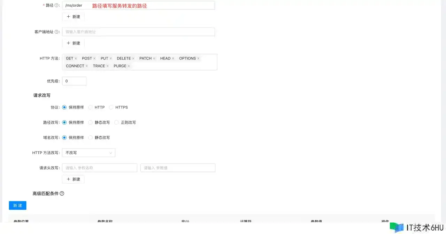Click the 优先级 number input
Viewport: 446px width, 234px height.
coord(74,81)
